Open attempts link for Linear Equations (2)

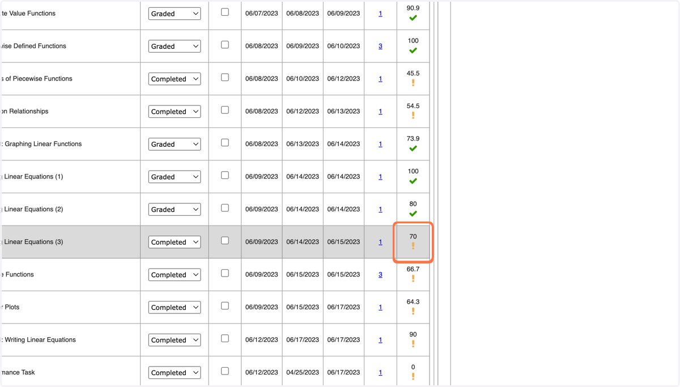[x=380, y=209]
